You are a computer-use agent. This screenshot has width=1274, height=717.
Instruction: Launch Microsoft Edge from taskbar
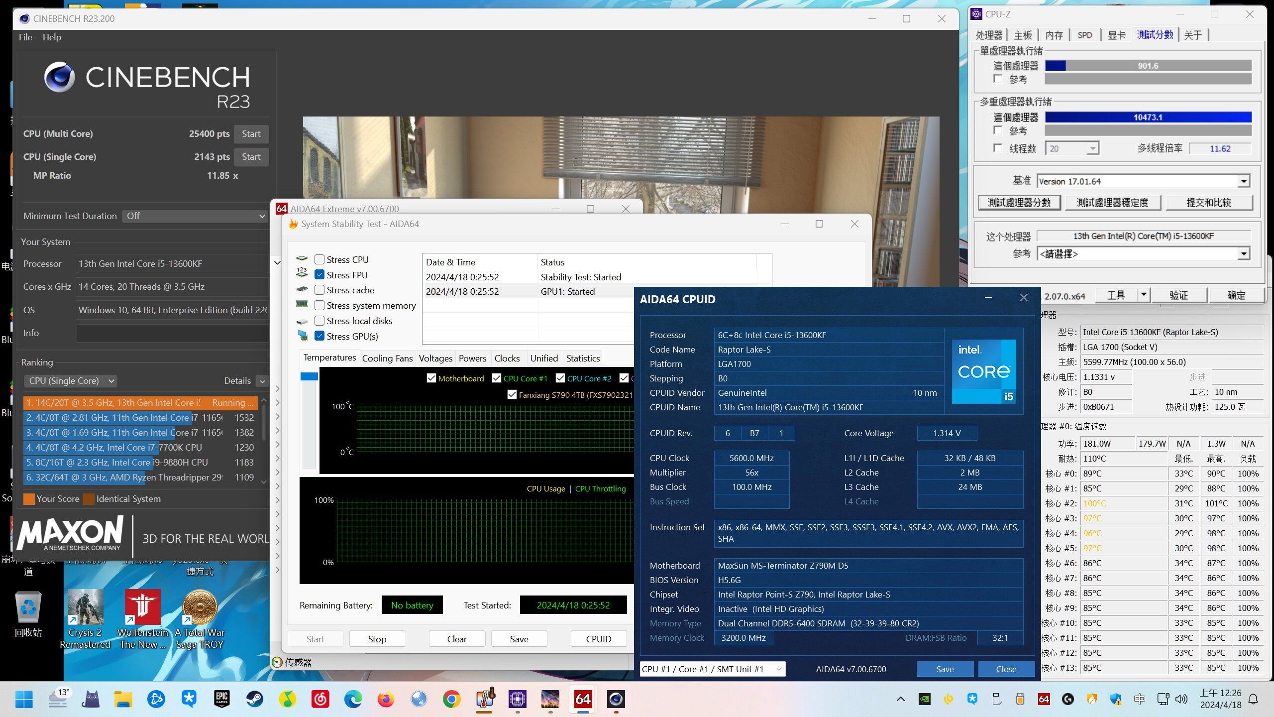tap(353, 699)
